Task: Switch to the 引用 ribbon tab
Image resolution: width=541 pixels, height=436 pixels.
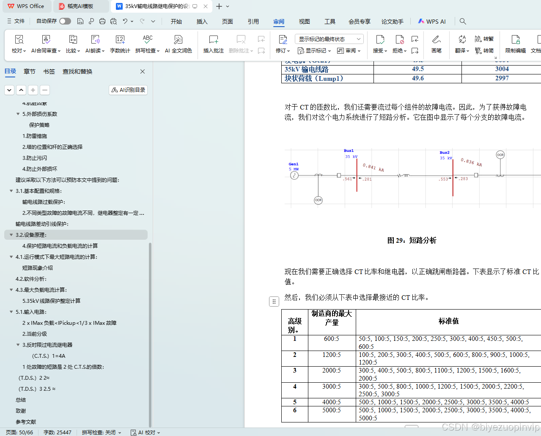Action: point(253,22)
